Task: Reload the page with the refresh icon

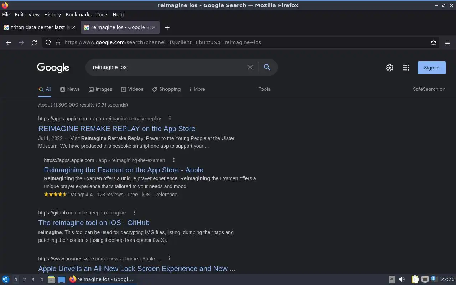Action: pos(34,42)
